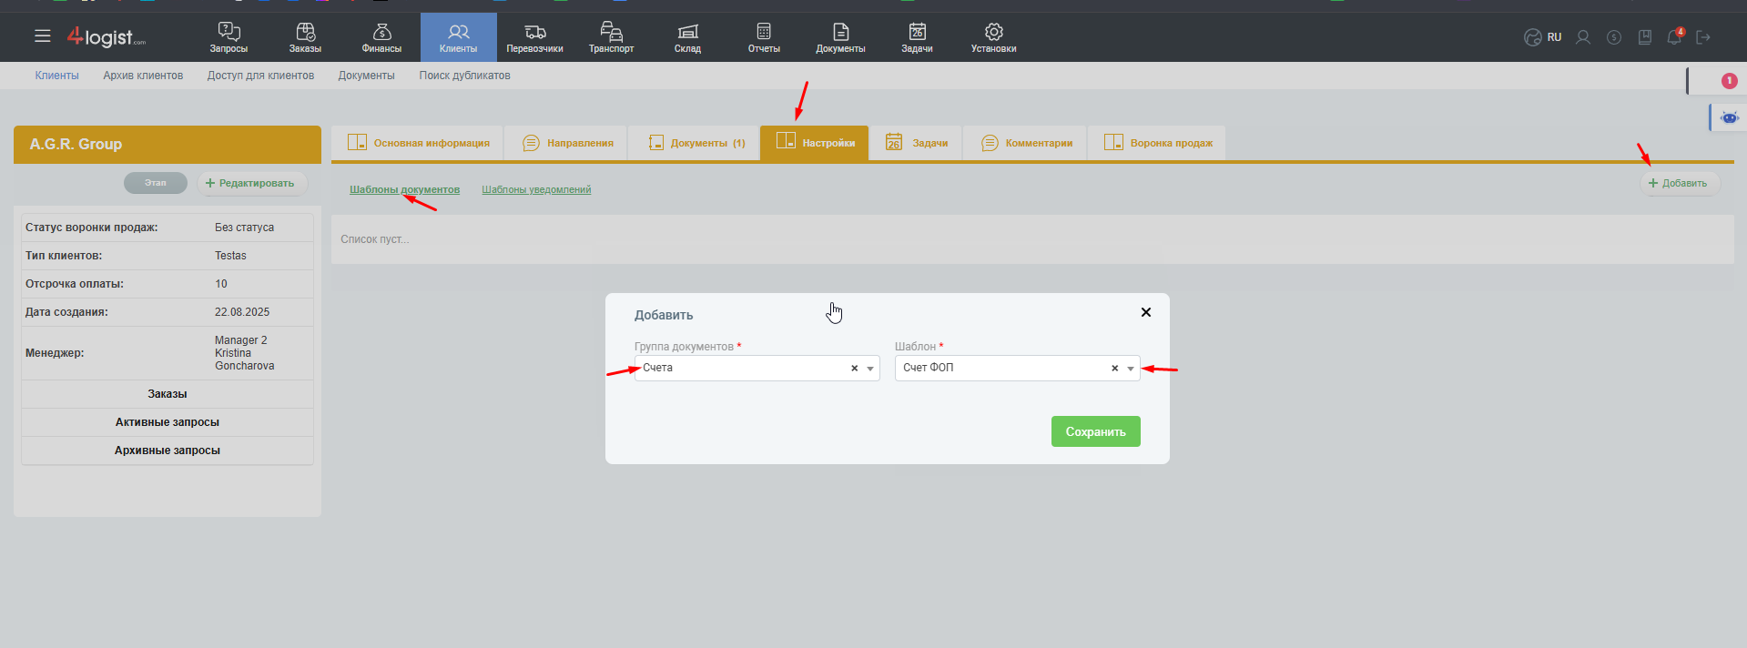Open Установки settings gear
1747x648 pixels.
[x=993, y=38]
